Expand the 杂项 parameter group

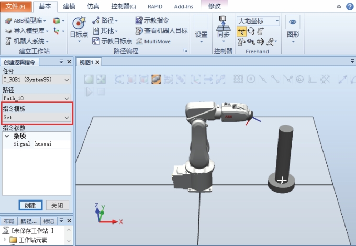7,136
